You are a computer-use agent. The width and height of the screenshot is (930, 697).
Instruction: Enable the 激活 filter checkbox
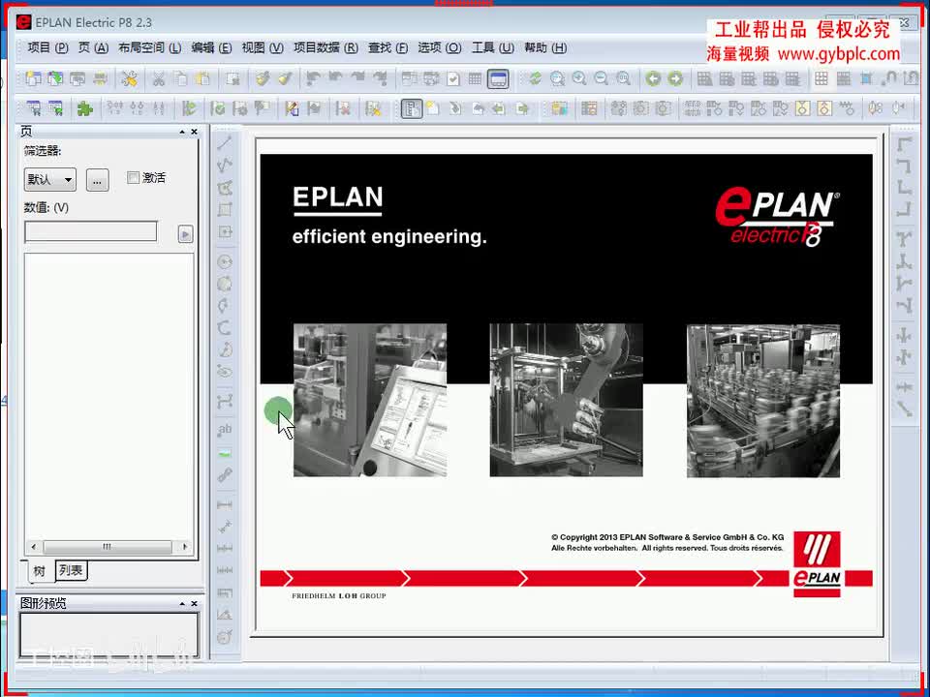coord(134,178)
